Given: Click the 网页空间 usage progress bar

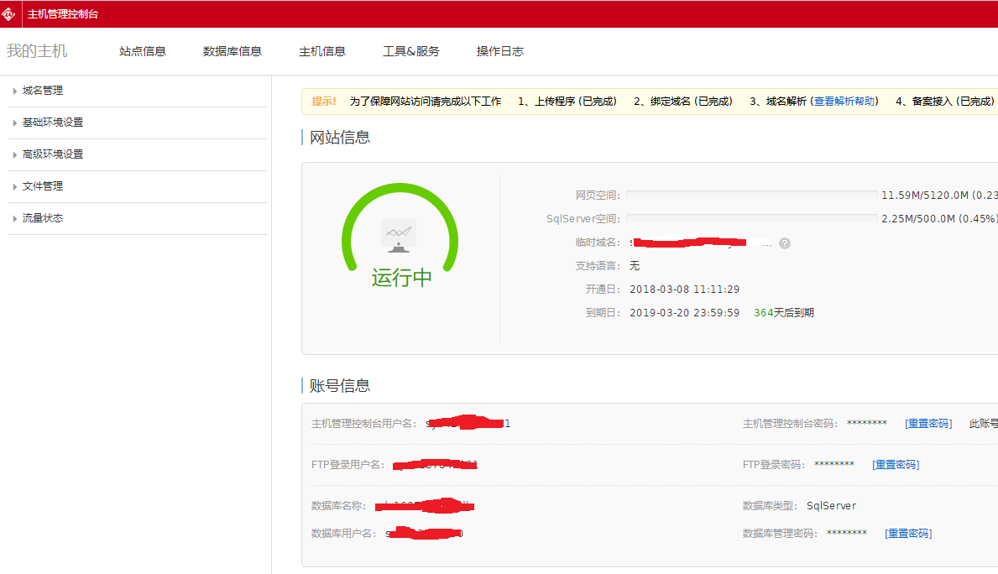Looking at the screenshot, I should tap(751, 195).
